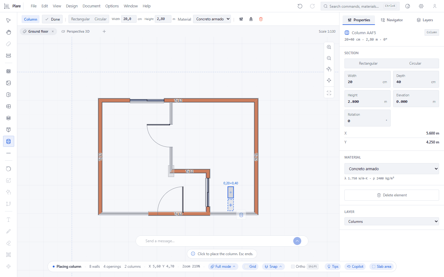Viewport: 444px width, 277px height.
Task: Switch to the Navigator tab
Action: pyautogui.click(x=392, y=20)
